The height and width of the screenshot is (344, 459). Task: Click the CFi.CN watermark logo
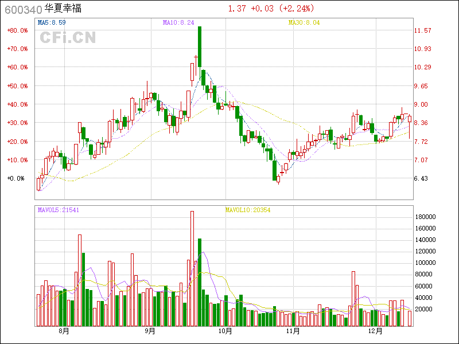(x=68, y=38)
